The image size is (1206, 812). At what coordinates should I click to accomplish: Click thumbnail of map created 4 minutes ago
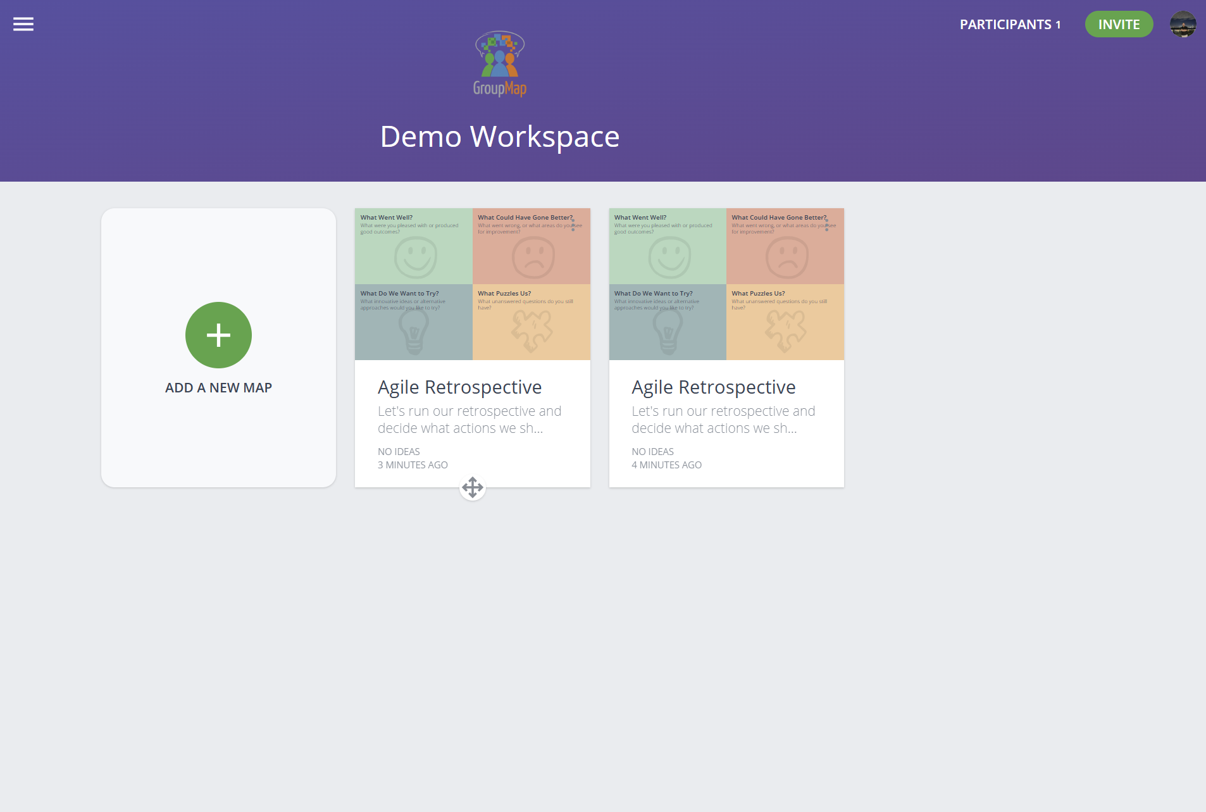coord(726,284)
